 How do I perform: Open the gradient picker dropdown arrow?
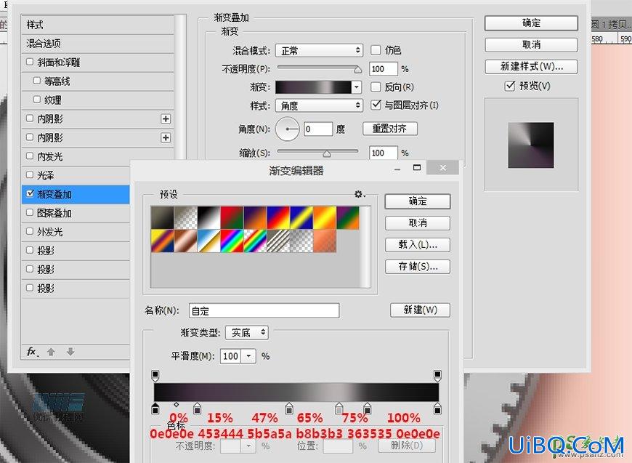click(356, 87)
